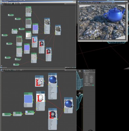The height and width of the screenshot is (131, 129).
Task: Click the object name input field
Action: coord(89,85)
